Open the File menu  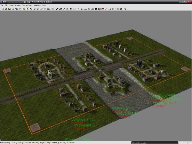[x=2, y=5]
